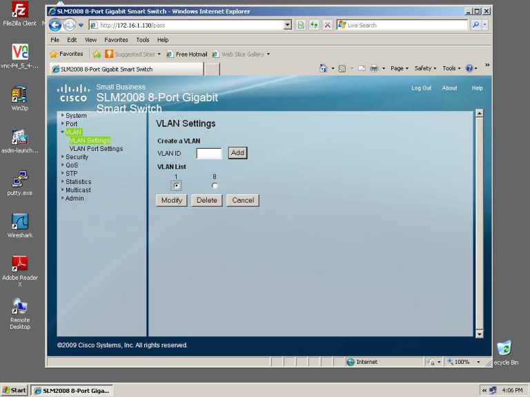530x397 pixels.
Task: Click the About link
Action: click(x=449, y=88)
